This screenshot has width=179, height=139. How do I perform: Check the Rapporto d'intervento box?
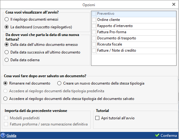point(94,26)
